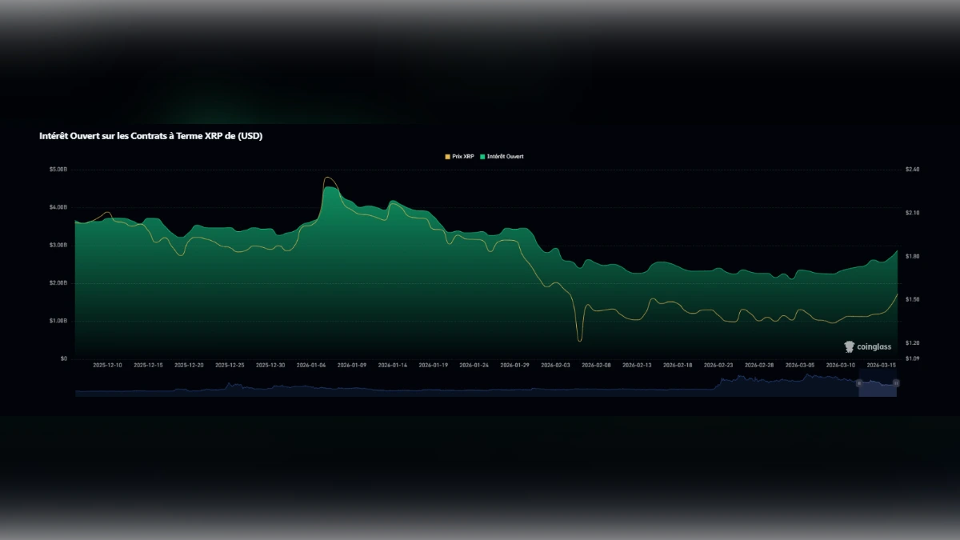Click the coinglass owl logo icon
960x540 pixels.
click(x=848, y=346)
